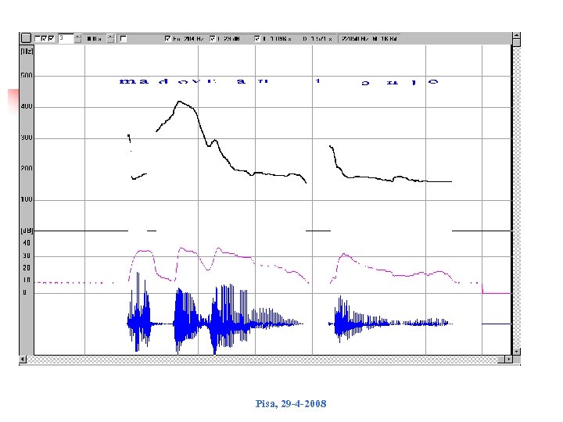Click the down stepper next to seconds value

(x=111, y=41)
